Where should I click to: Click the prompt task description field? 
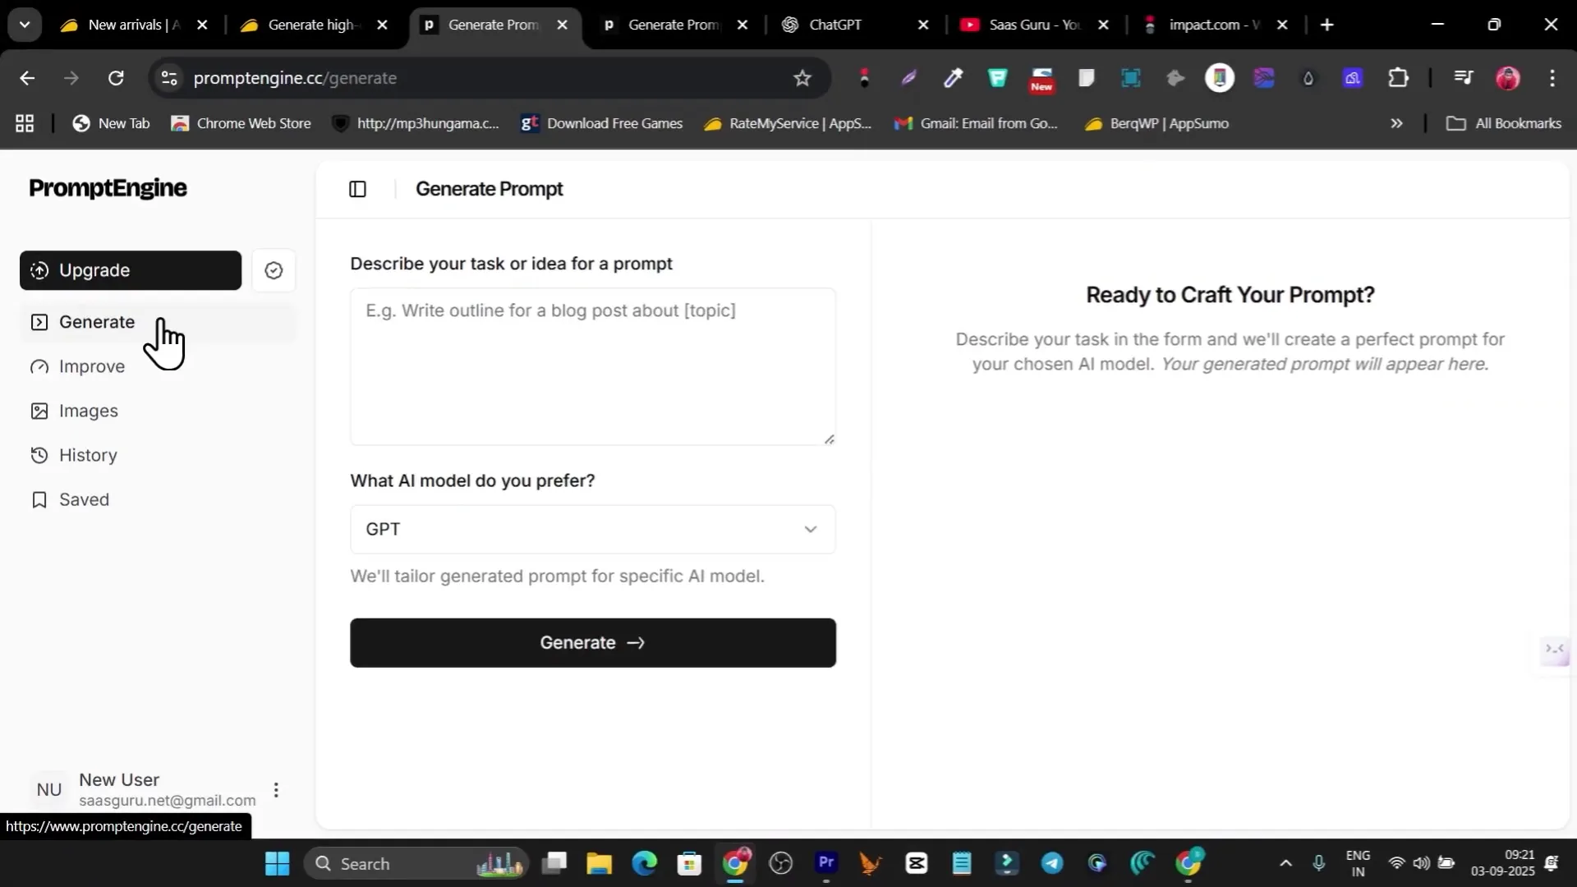(x=593, y=366)
